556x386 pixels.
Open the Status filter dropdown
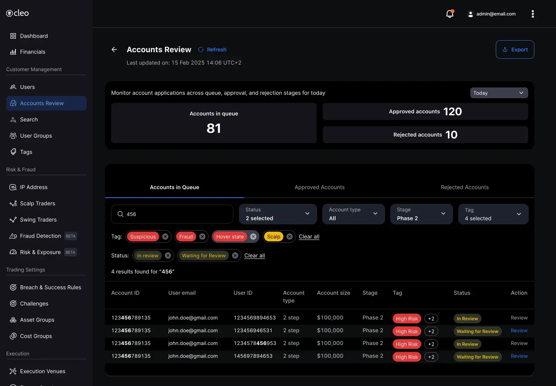click(x=278, y=214)
